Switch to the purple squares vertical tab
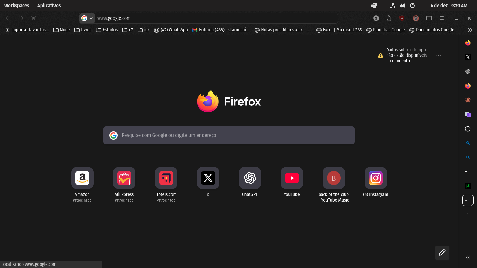477x268 pixels. click(468, 114)
